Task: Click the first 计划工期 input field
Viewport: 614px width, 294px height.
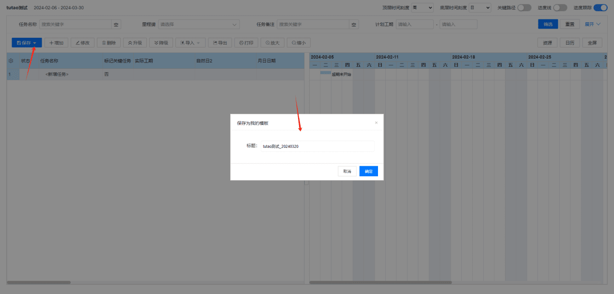Action: [415, 24]
